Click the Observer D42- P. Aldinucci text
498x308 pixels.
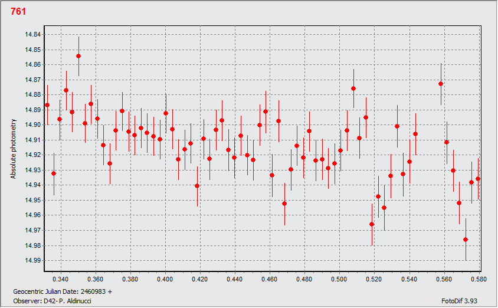52,300
